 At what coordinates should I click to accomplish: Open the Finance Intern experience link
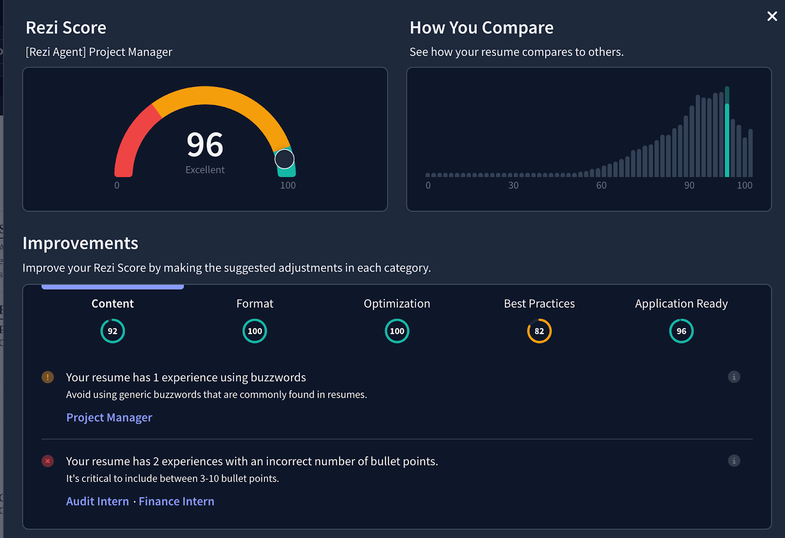click(x=177, y=501)
